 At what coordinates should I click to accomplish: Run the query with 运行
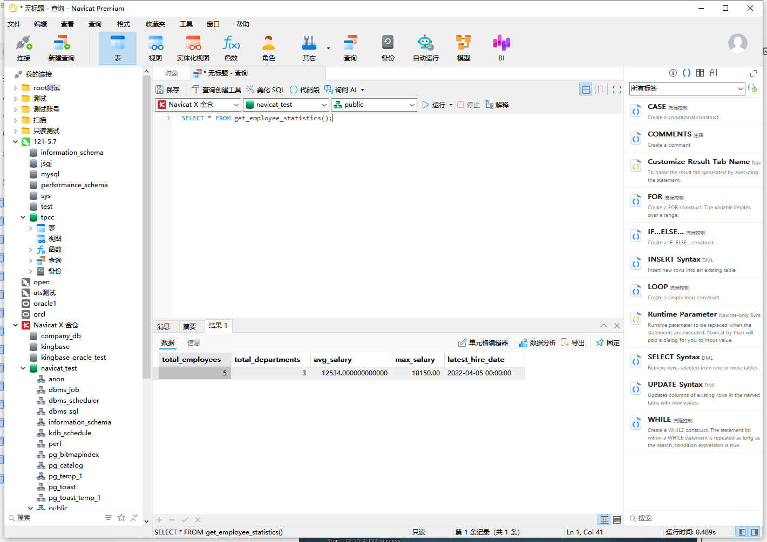coord(434,105)
